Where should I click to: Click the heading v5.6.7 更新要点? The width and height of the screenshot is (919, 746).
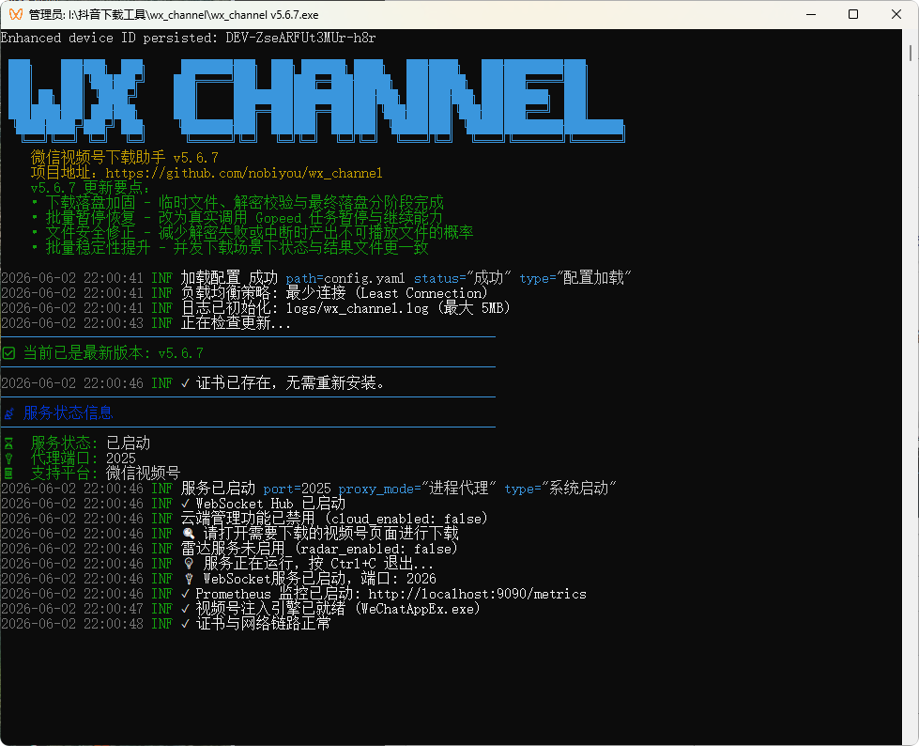coord(90,188)
